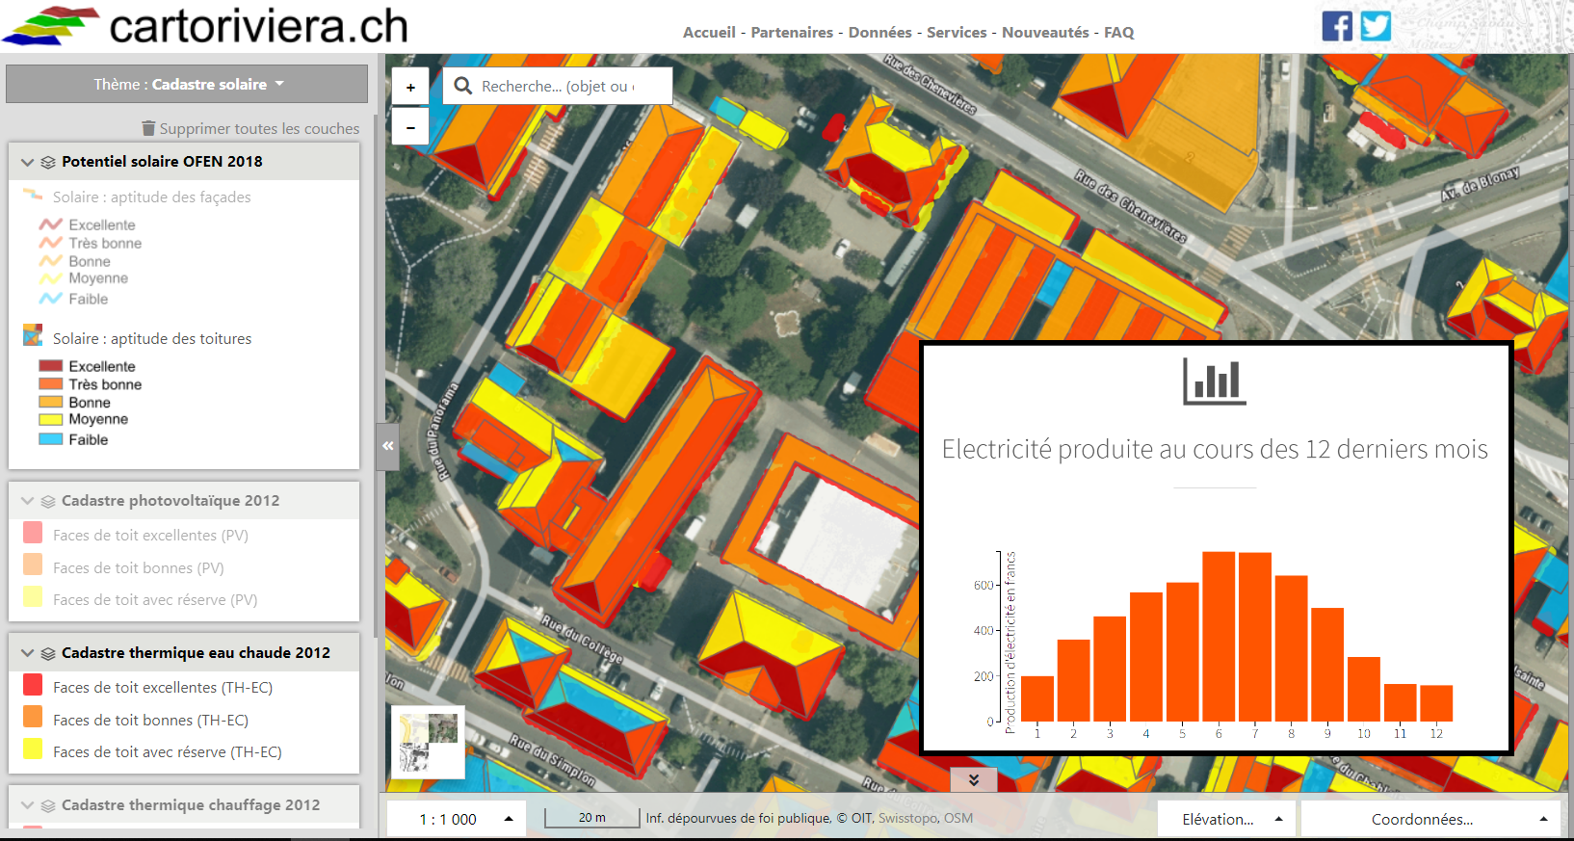The image size is (1574, 841).
Task: Open the FAQ link
Action: (x=1118, y=32)
